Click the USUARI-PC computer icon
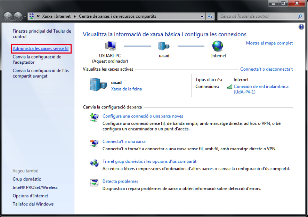Screen dimensions: 308x217 point(111,46)
